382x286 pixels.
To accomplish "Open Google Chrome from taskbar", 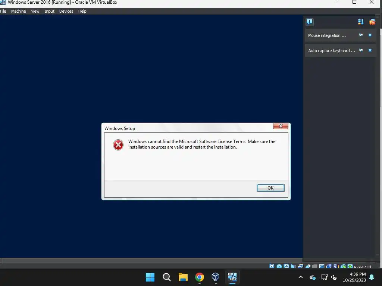I will pyautogui.click(x=200, y=277).
